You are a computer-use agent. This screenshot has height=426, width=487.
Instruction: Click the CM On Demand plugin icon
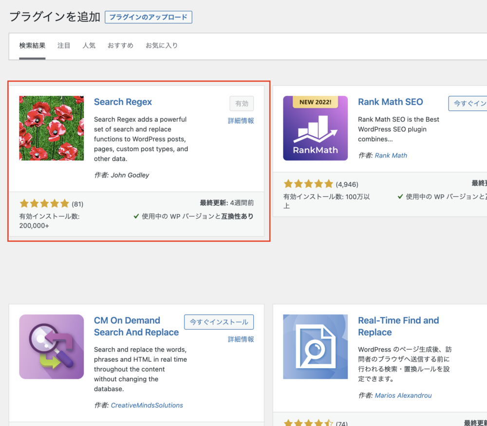click(x=52, y=347)
